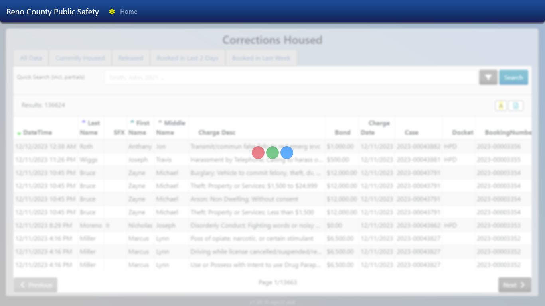Click the Burglary; Vehicle charge description

pyautogui.click(x=255, y=173)
